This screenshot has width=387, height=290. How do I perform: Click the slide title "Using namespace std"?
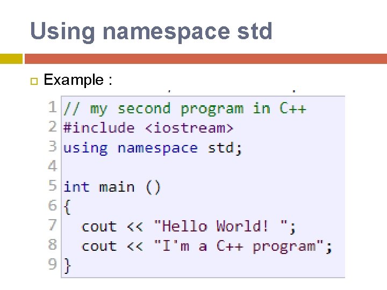(151, 32)
